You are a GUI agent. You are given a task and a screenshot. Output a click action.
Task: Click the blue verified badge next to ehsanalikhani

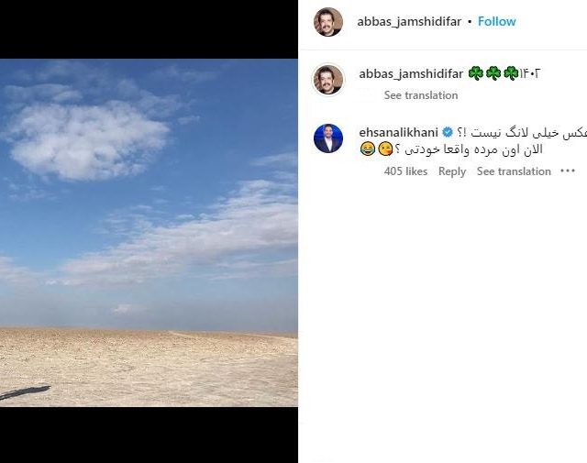tap(448, 133)
